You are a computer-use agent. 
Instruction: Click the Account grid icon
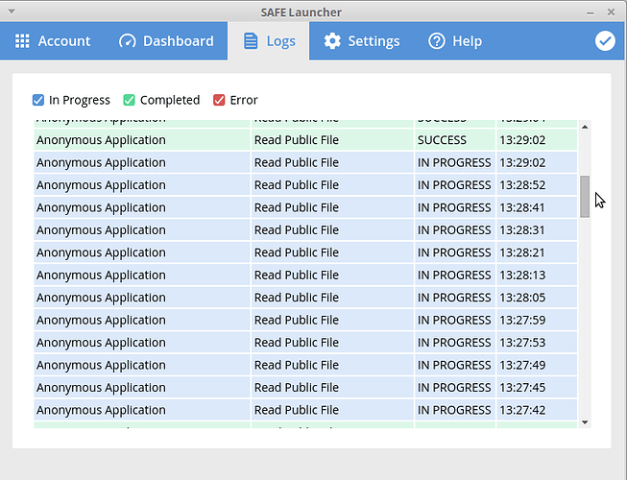coord(22,40)
